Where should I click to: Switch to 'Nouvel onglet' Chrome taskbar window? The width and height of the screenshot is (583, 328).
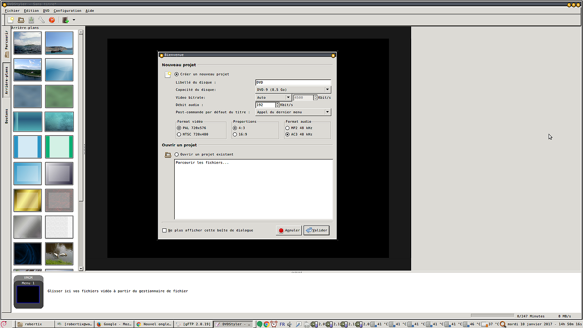coord(154,324)
